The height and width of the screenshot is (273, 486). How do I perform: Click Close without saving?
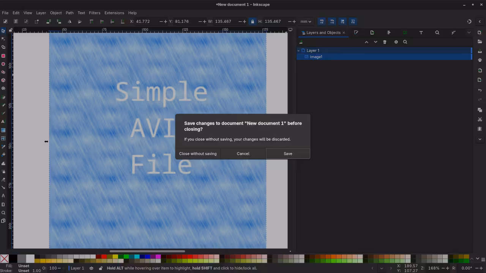(197, 154)
